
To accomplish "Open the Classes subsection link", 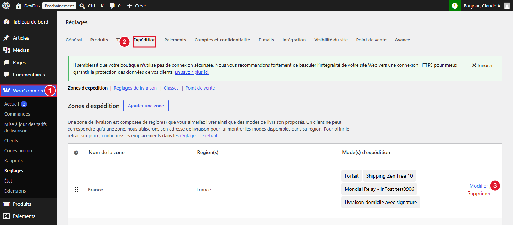I will coord(171,88).
